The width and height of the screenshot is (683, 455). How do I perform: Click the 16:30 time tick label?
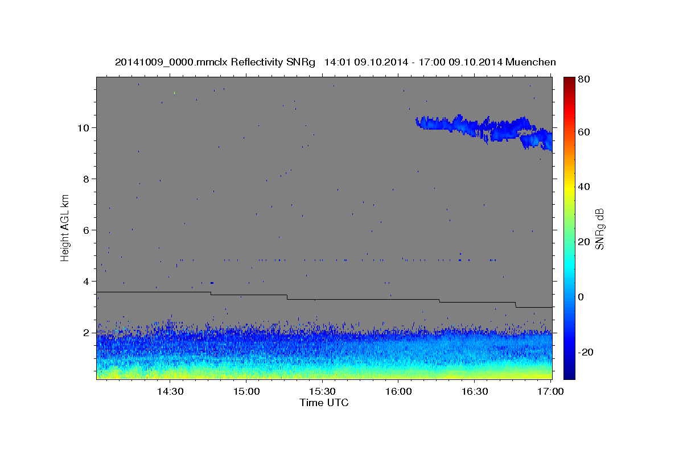click(x=475, y=392)
